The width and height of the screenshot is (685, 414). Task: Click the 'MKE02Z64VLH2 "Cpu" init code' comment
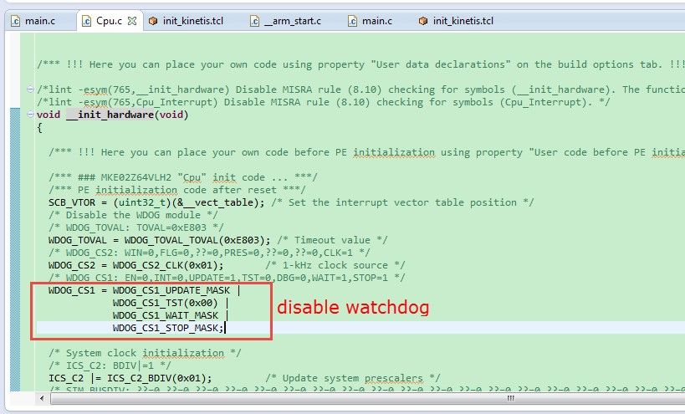pyautogui.click(x=182, y=178)
